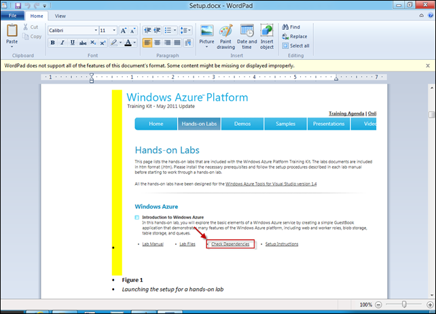
Task: Open the bullet list style dropdown arrow
Action: click(175, 31)
